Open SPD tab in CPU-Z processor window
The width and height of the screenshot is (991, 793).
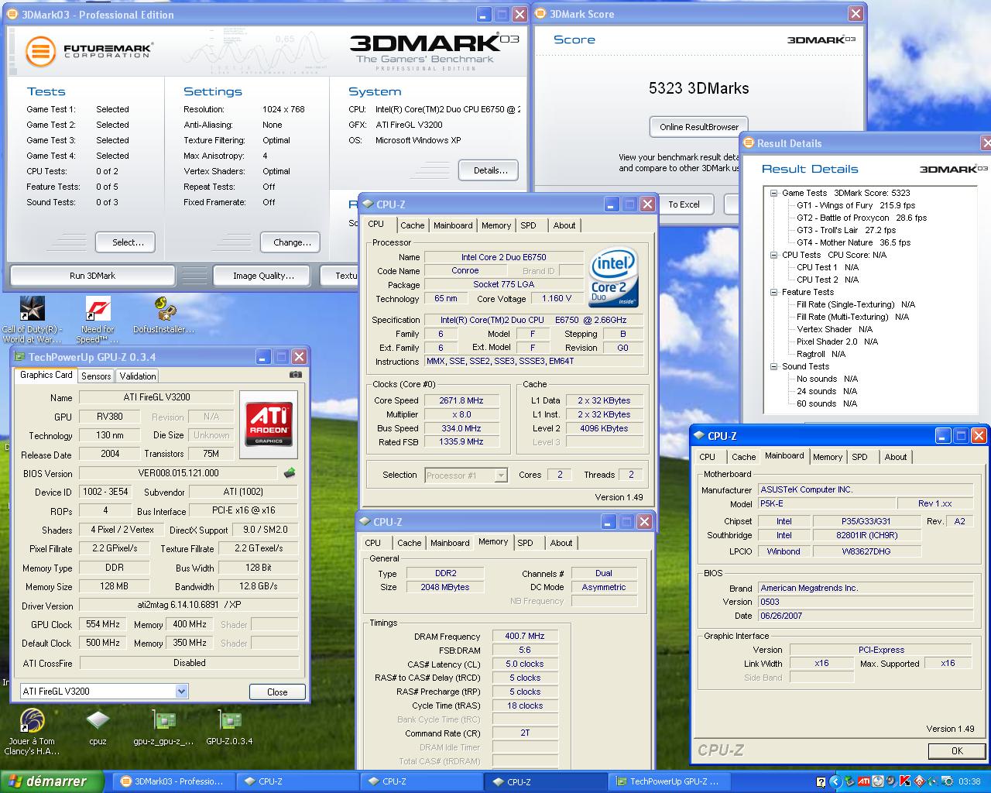(x=528, y=225)
